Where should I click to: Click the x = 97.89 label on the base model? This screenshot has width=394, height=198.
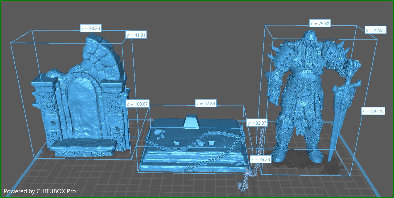coord(206,104)
